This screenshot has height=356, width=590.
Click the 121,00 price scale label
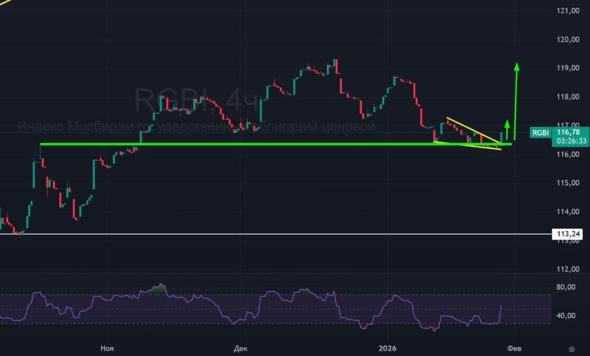(568, 11)
